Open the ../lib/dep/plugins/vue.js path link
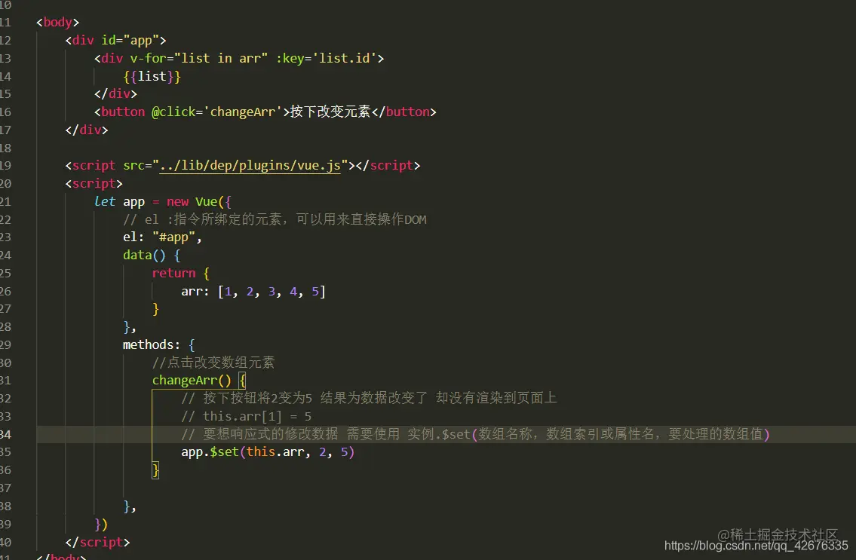856x560 pixels. point(250,165)
